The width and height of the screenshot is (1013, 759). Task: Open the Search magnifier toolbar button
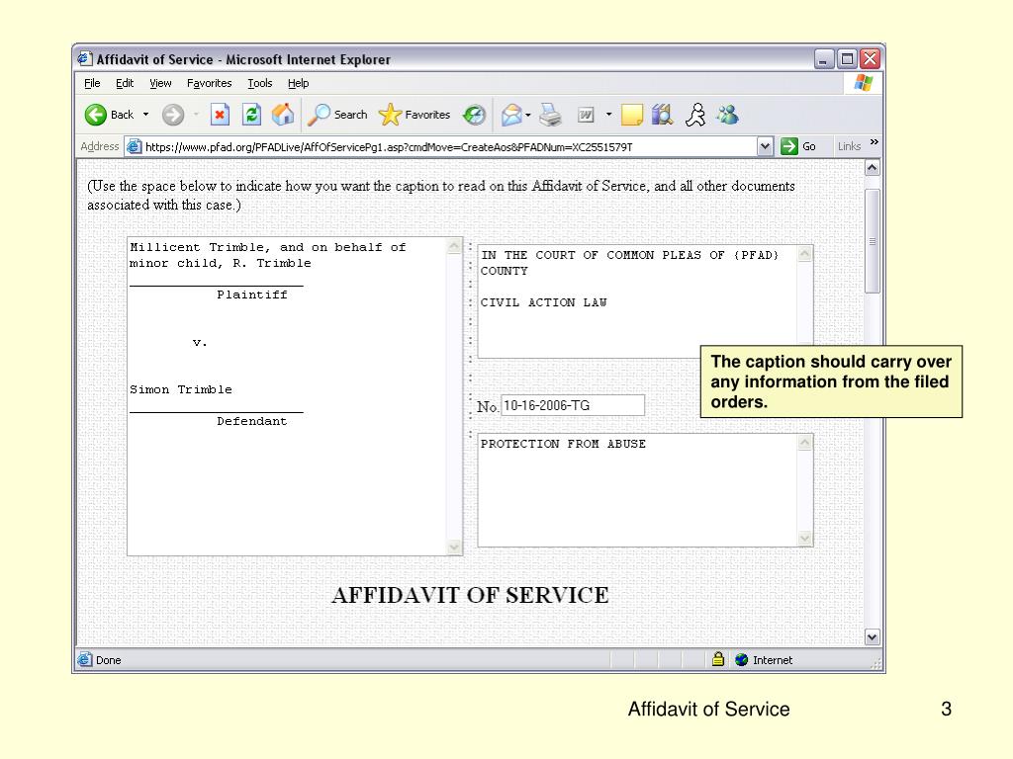[337, 115]
